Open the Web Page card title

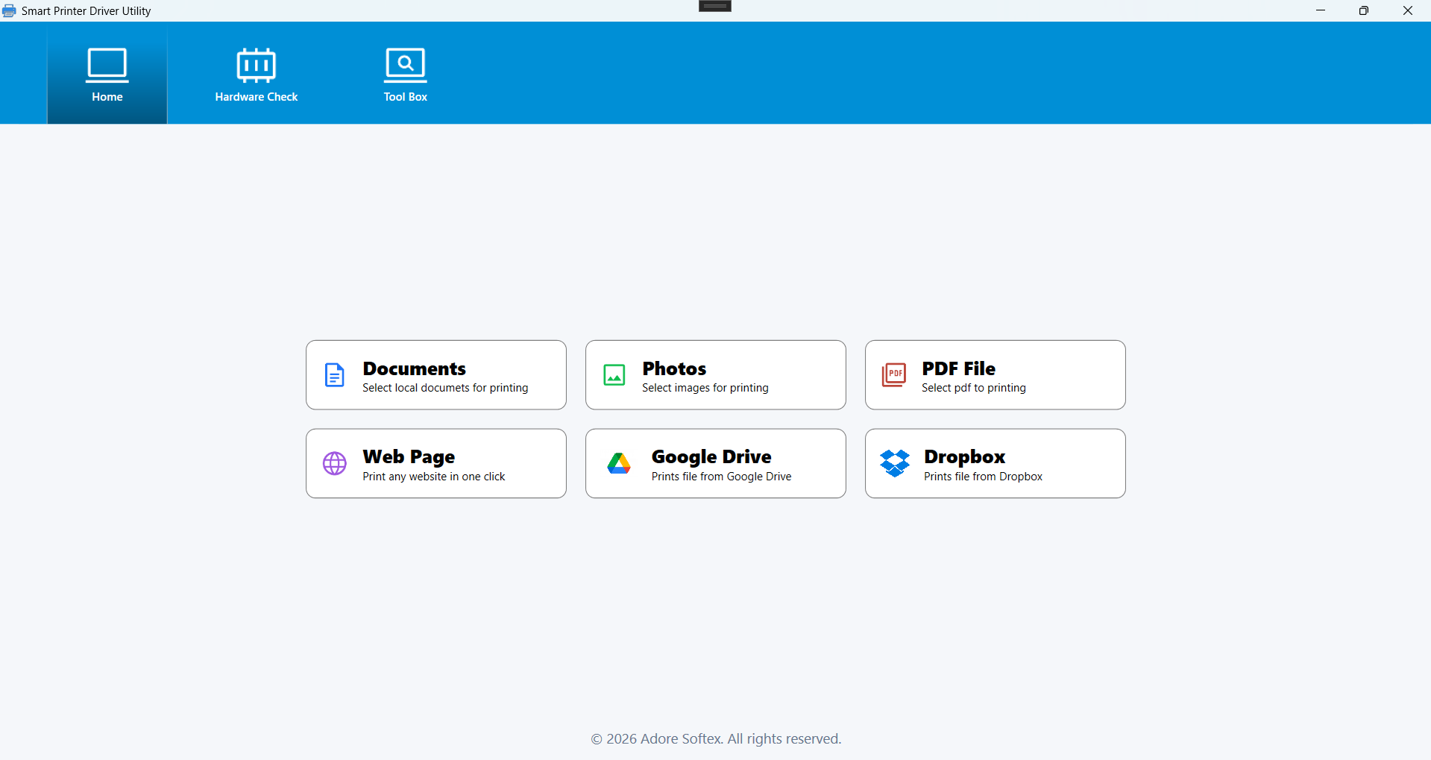(x=409, y=456)
